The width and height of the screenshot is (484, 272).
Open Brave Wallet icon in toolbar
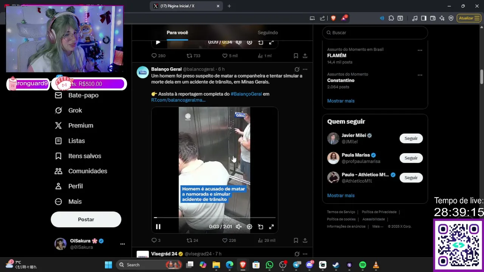pos(433,18)
